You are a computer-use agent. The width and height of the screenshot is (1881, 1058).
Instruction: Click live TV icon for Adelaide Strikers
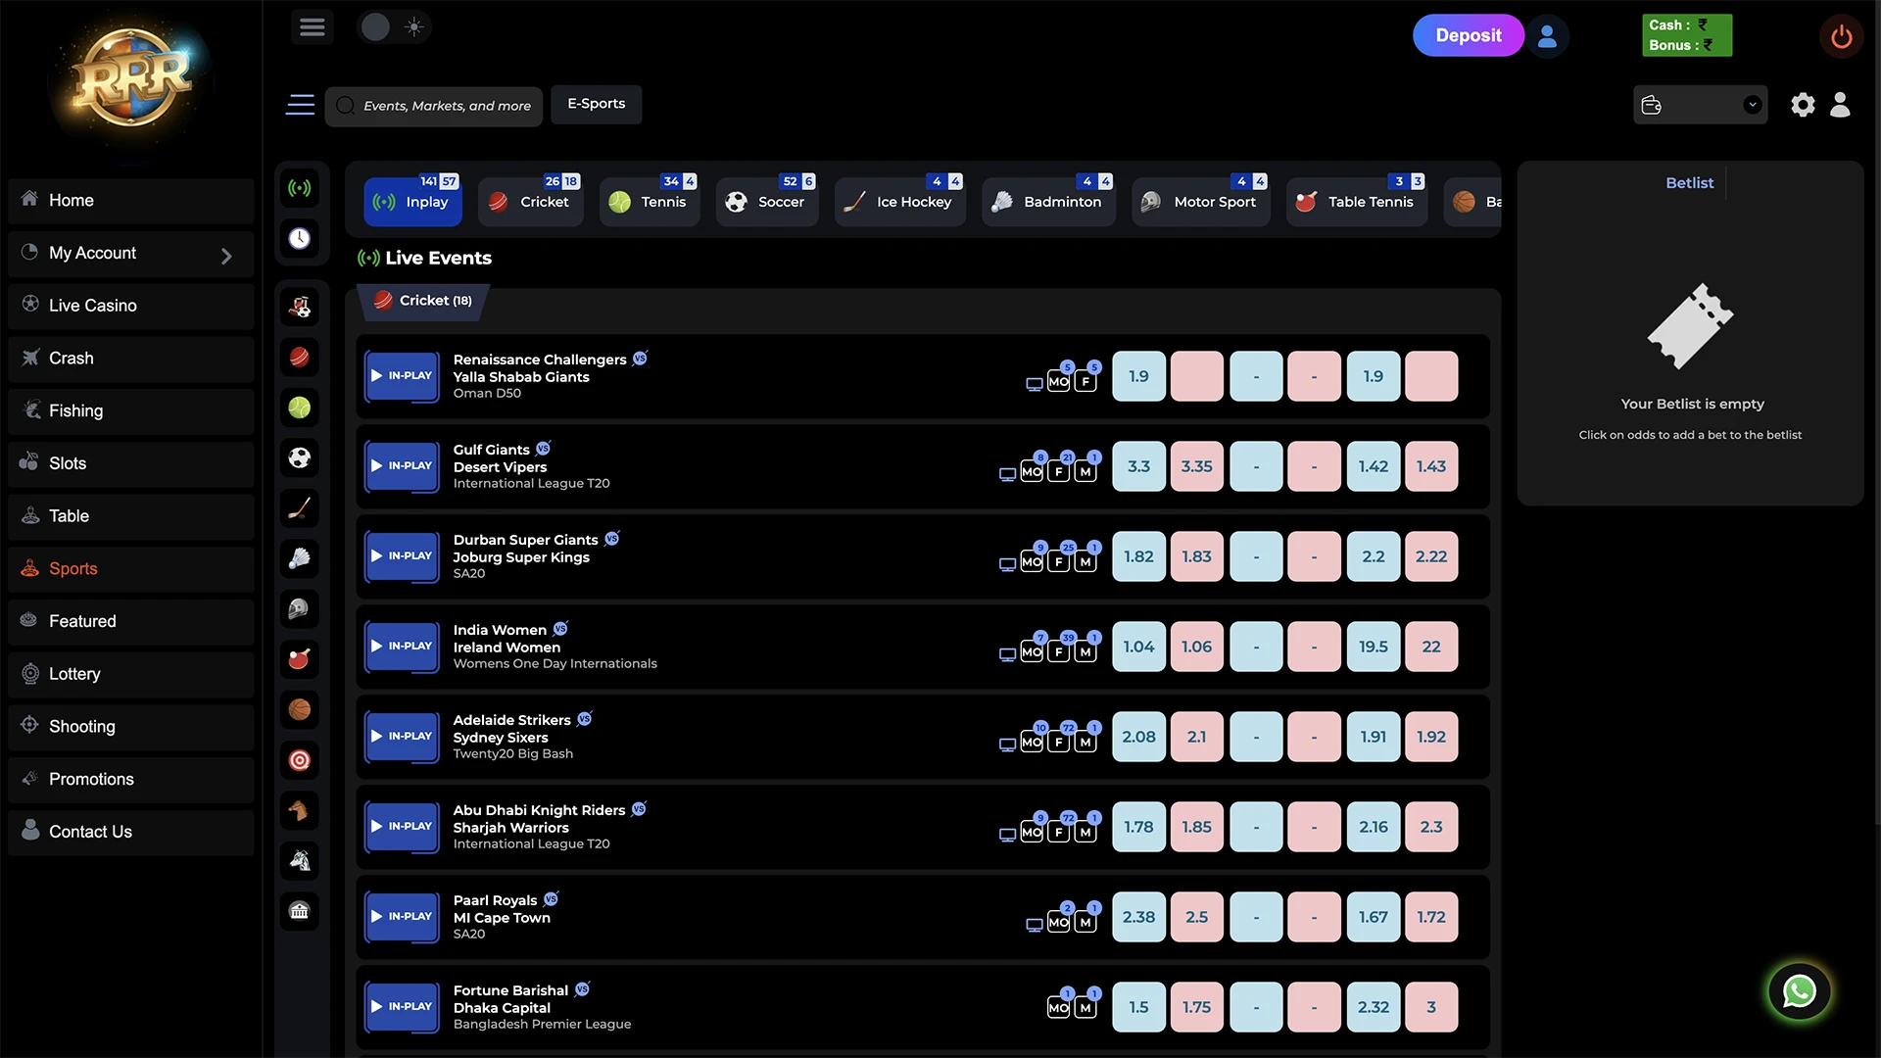1007,745
